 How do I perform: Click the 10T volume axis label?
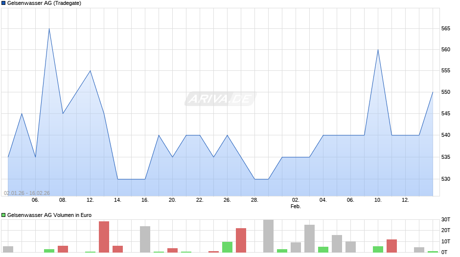446,241
